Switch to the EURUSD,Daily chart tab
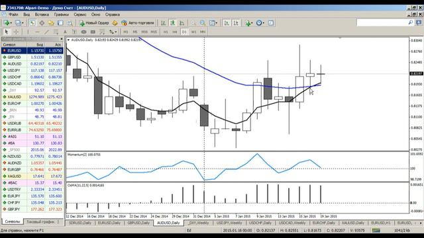 click(109, 223)
